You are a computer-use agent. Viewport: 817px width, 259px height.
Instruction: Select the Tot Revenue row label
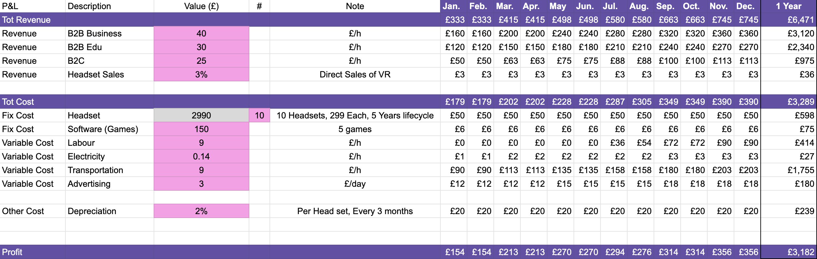point(26,20)
